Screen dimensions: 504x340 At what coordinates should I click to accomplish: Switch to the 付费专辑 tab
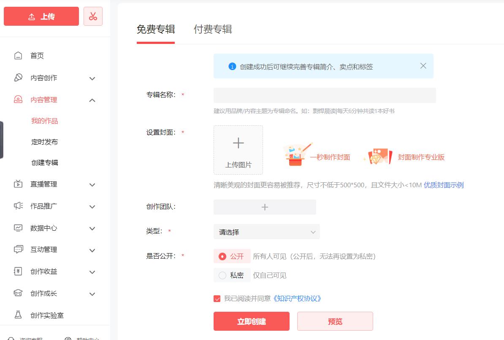(213, 29)
